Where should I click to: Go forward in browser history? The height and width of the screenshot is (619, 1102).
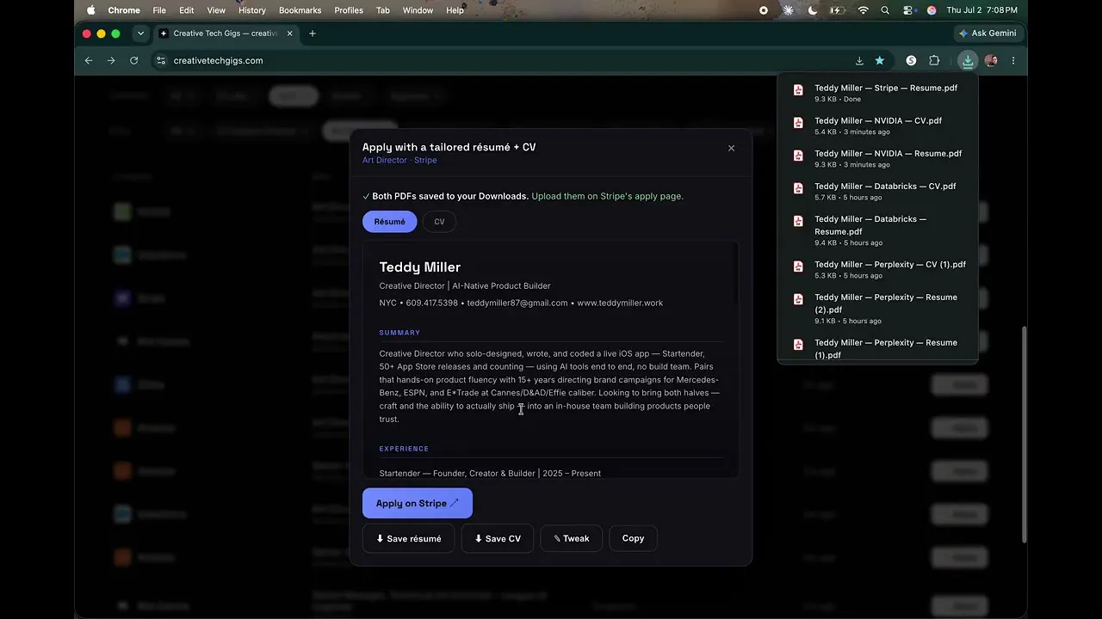111,60
